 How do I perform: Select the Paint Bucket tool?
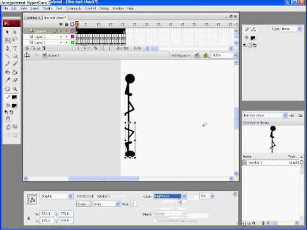tap(15, 72)
